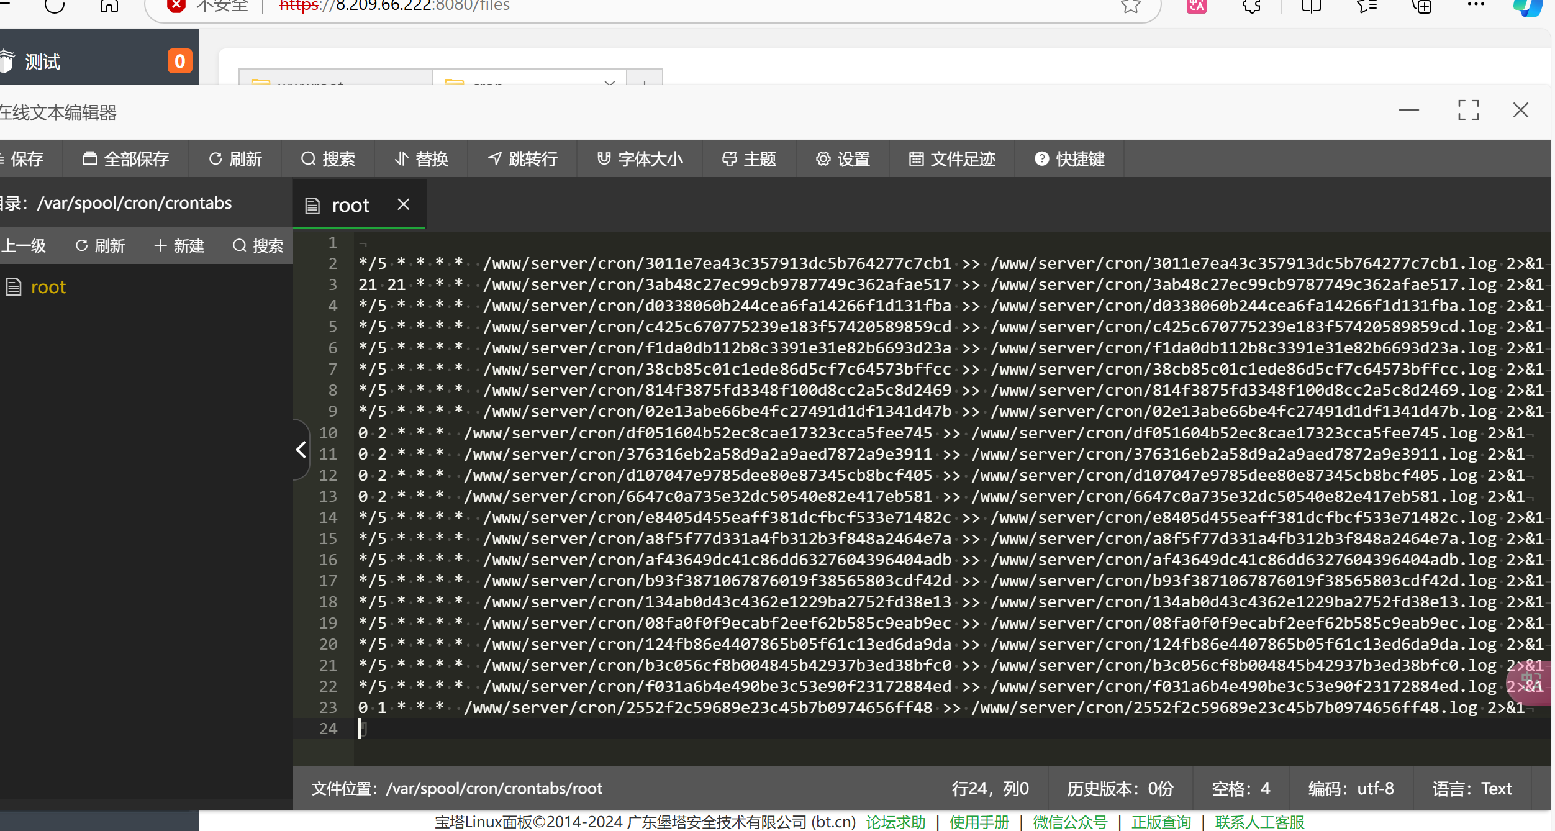
Task: Click 新建 to create a new file
Action: [x=179, y=246]
